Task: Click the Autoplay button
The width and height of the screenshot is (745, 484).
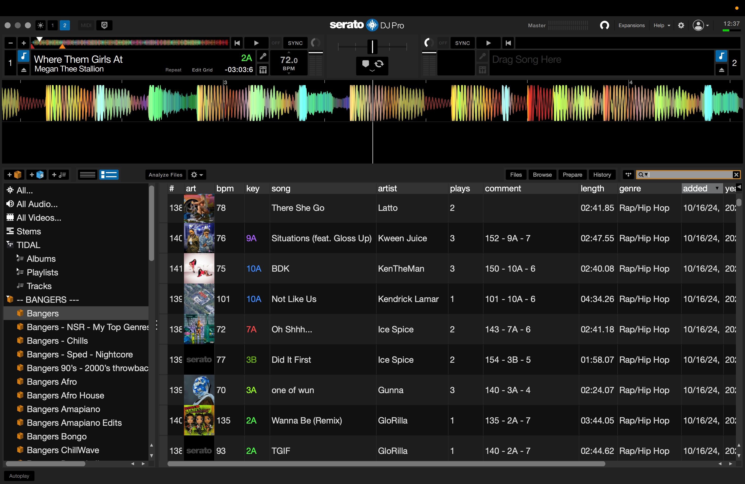Action: point(19,476)
